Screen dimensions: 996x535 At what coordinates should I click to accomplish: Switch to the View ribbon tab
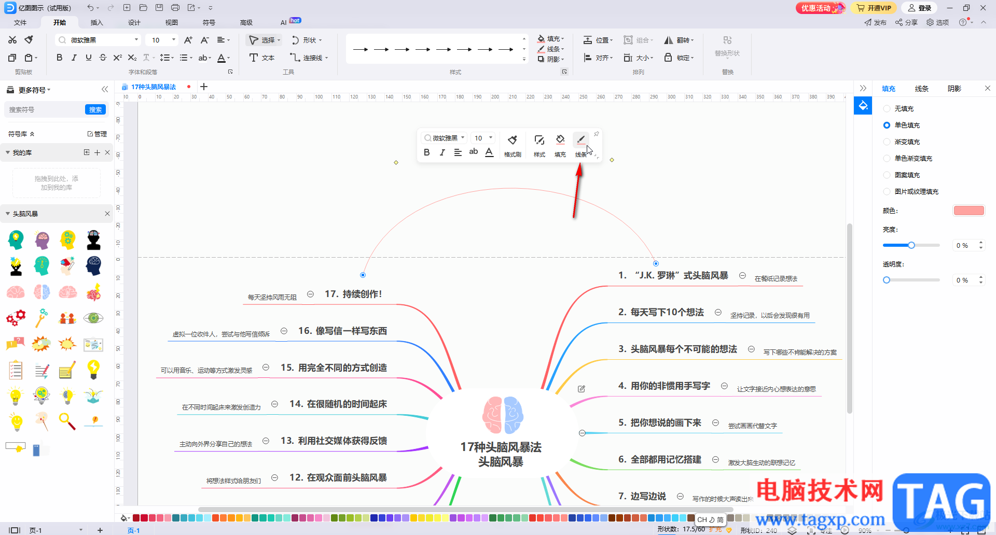[x=171, y=22]
